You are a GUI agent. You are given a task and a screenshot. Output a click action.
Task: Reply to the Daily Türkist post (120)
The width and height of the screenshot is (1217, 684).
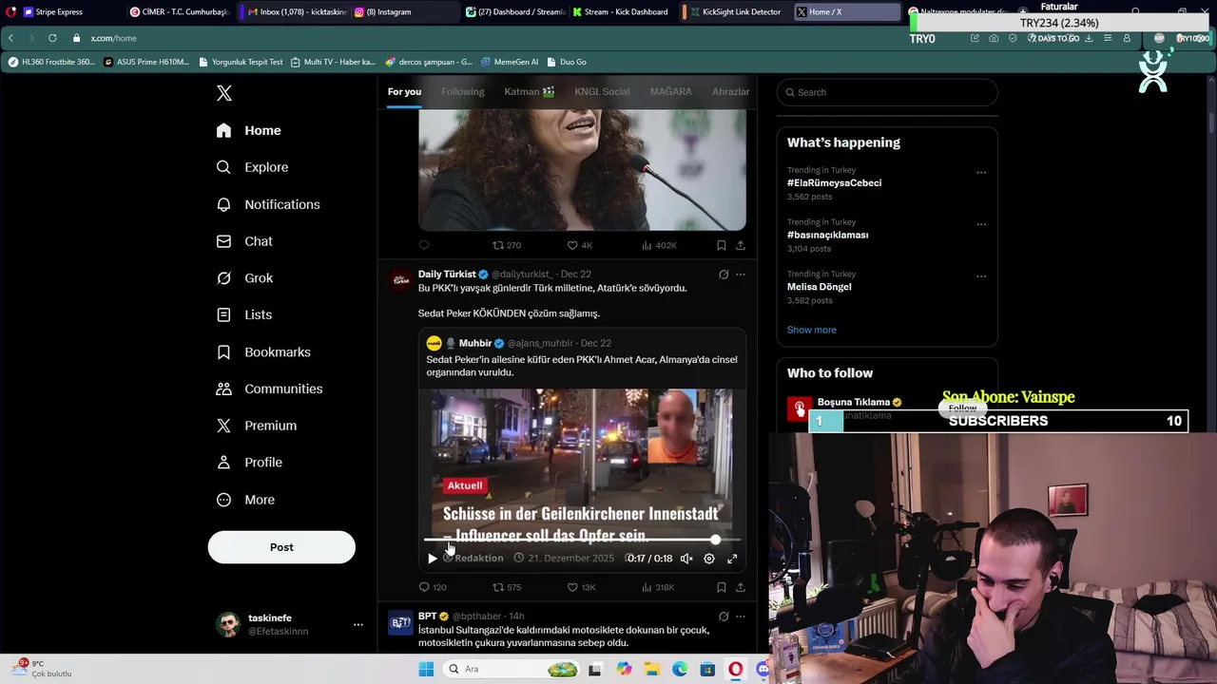tap(433, 587)
